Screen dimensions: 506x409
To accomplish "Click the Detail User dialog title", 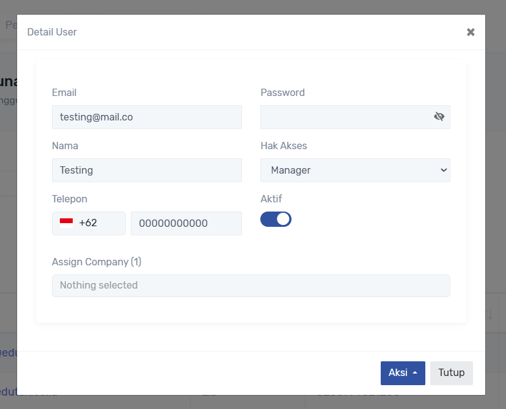I will click(x=52, y=32).
